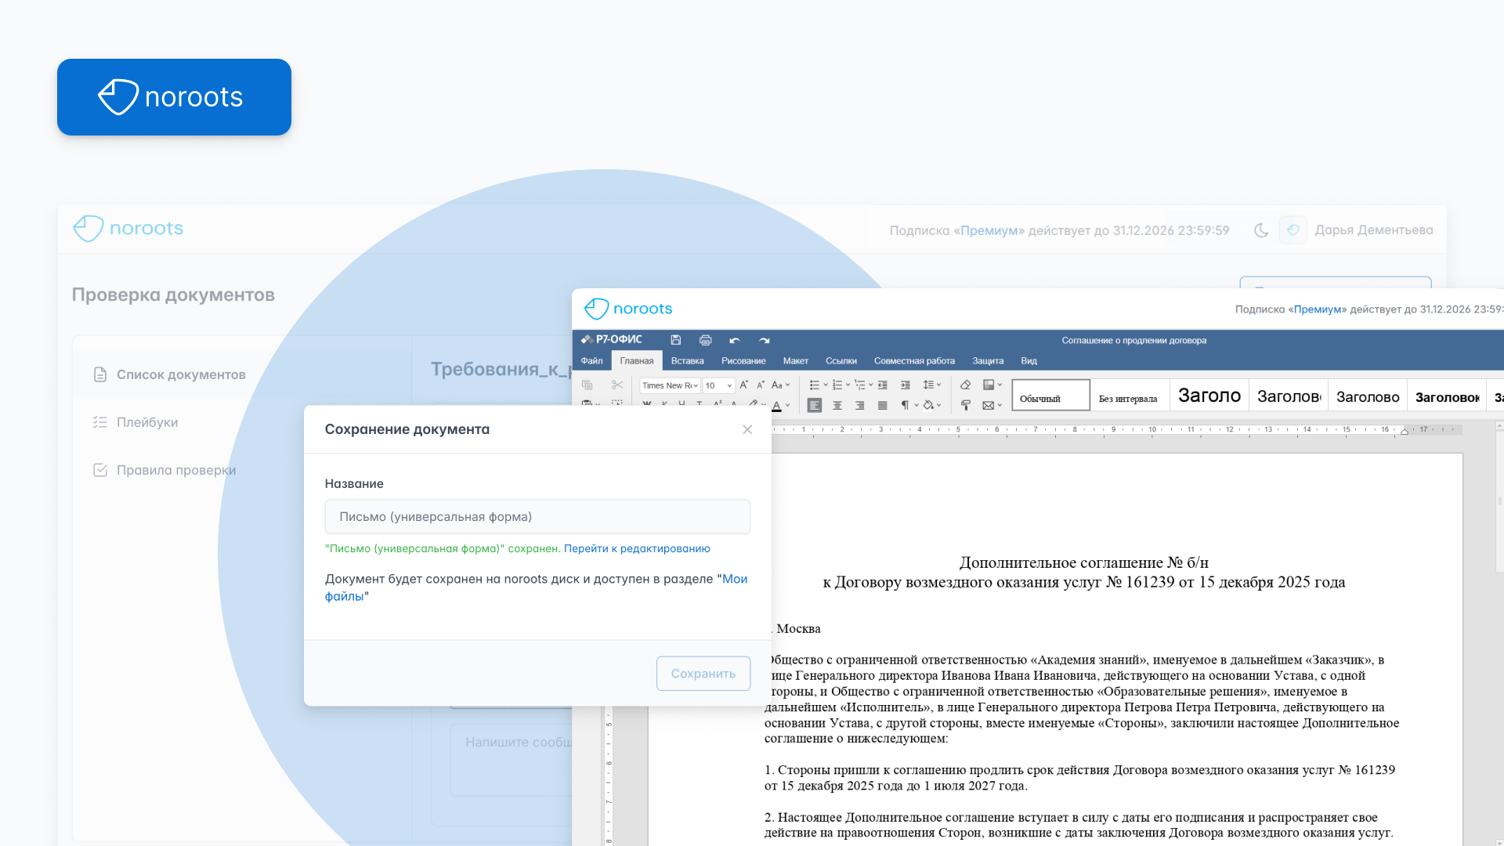
Task: Click the print icon in editor header
Action: click(705, 340)
